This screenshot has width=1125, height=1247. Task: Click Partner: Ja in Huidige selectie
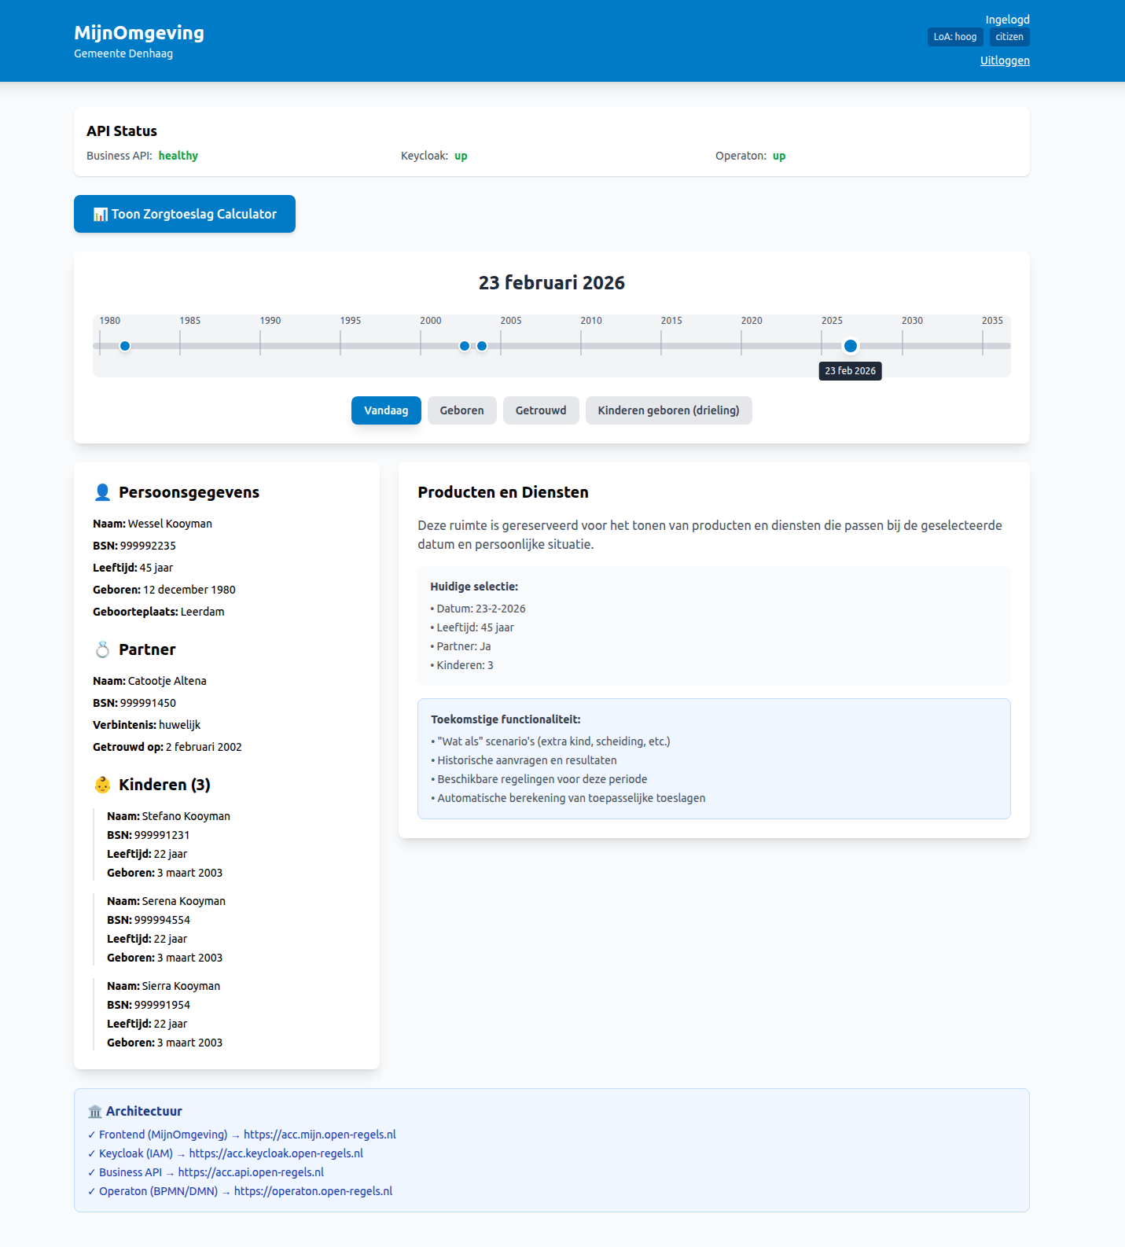click(x=461, y=646)
